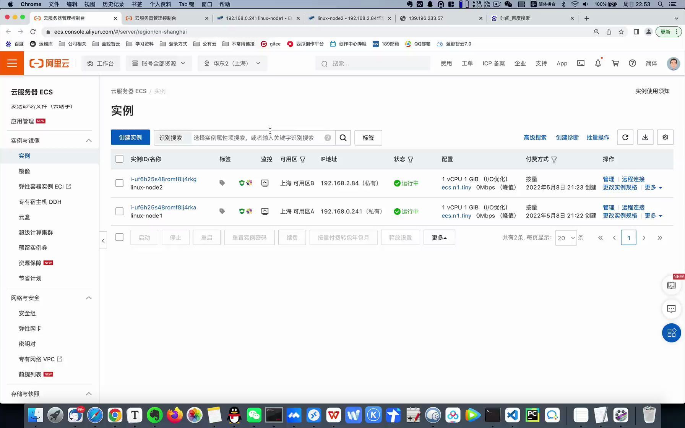Open 镜像 in the sidebar

tap(24, 171)
